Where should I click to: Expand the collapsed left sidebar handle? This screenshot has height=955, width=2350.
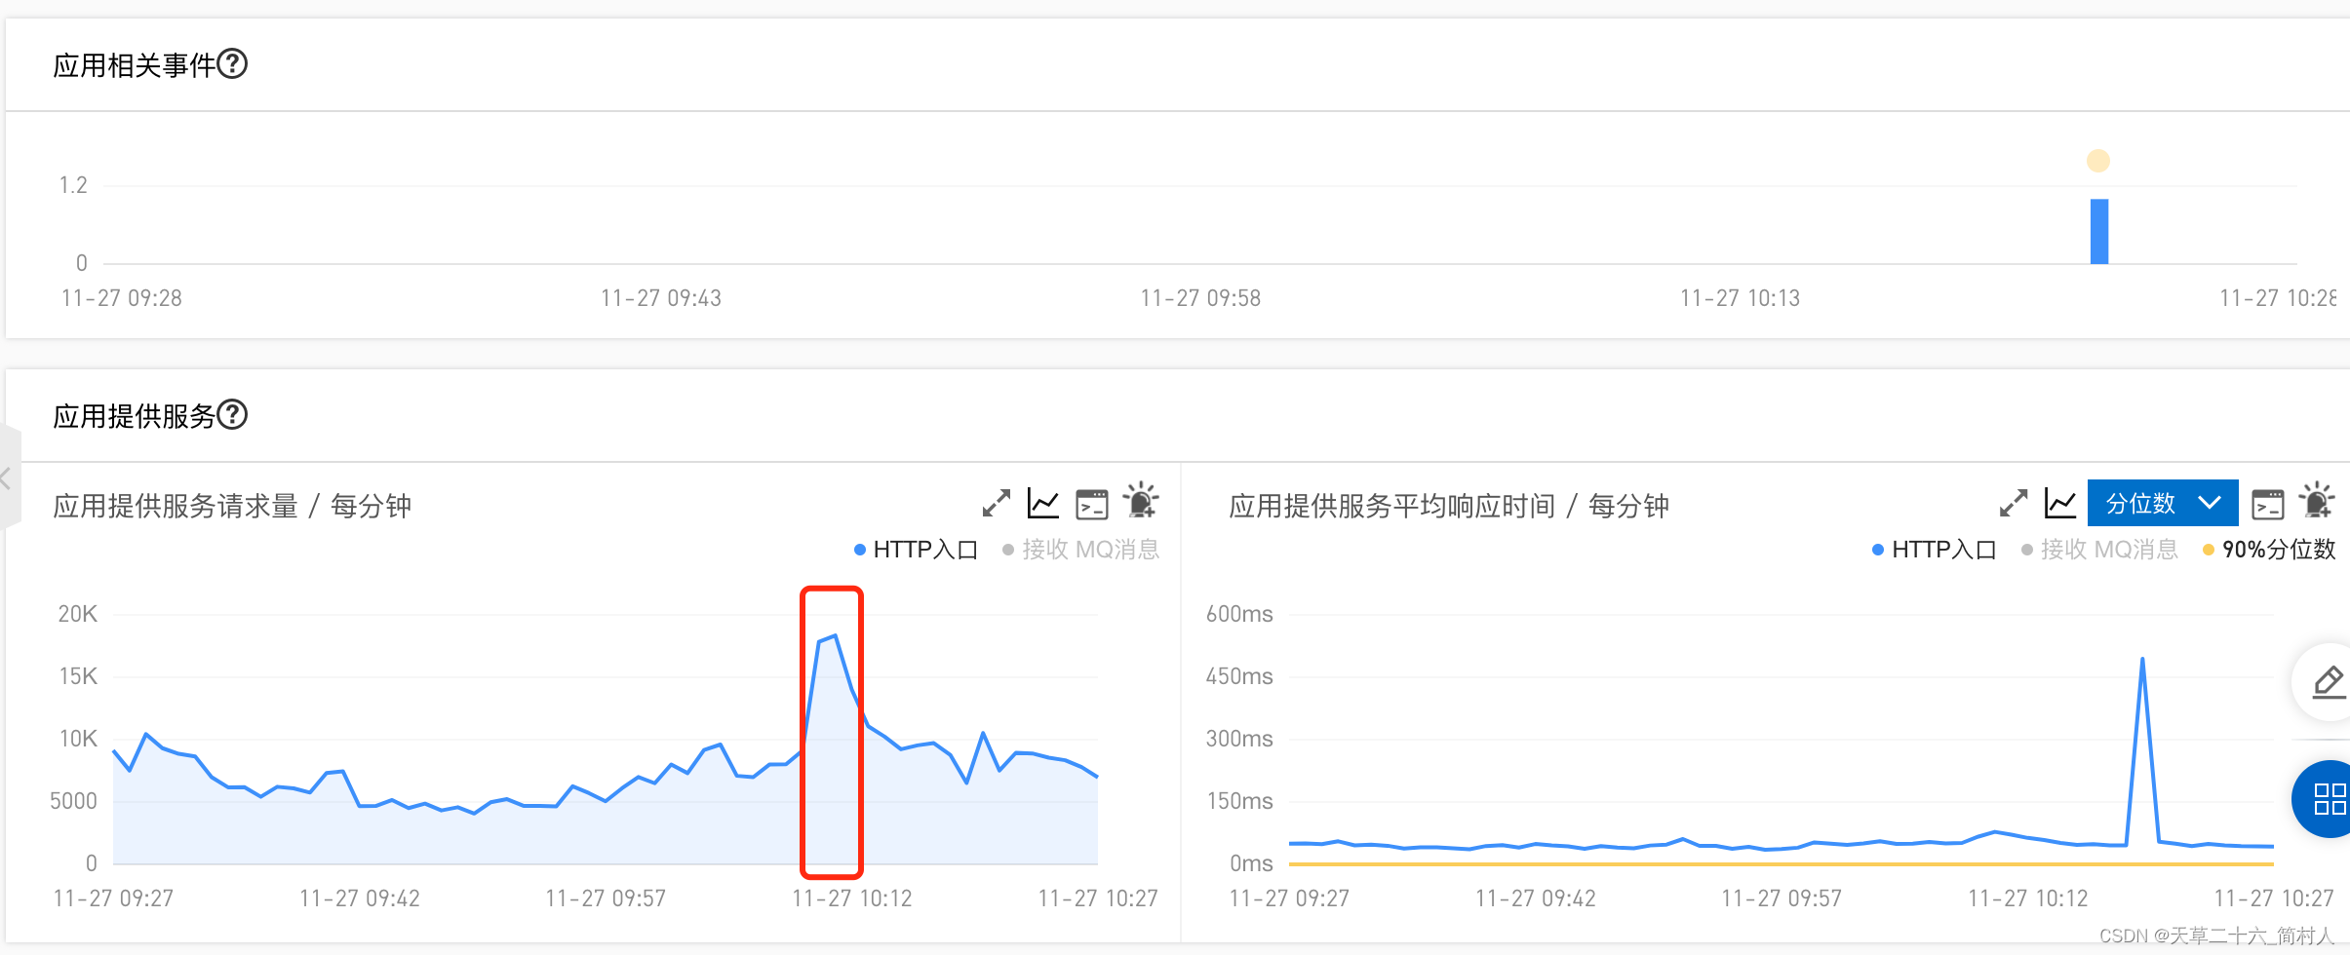pyautogui.click(x=9, y=477)
